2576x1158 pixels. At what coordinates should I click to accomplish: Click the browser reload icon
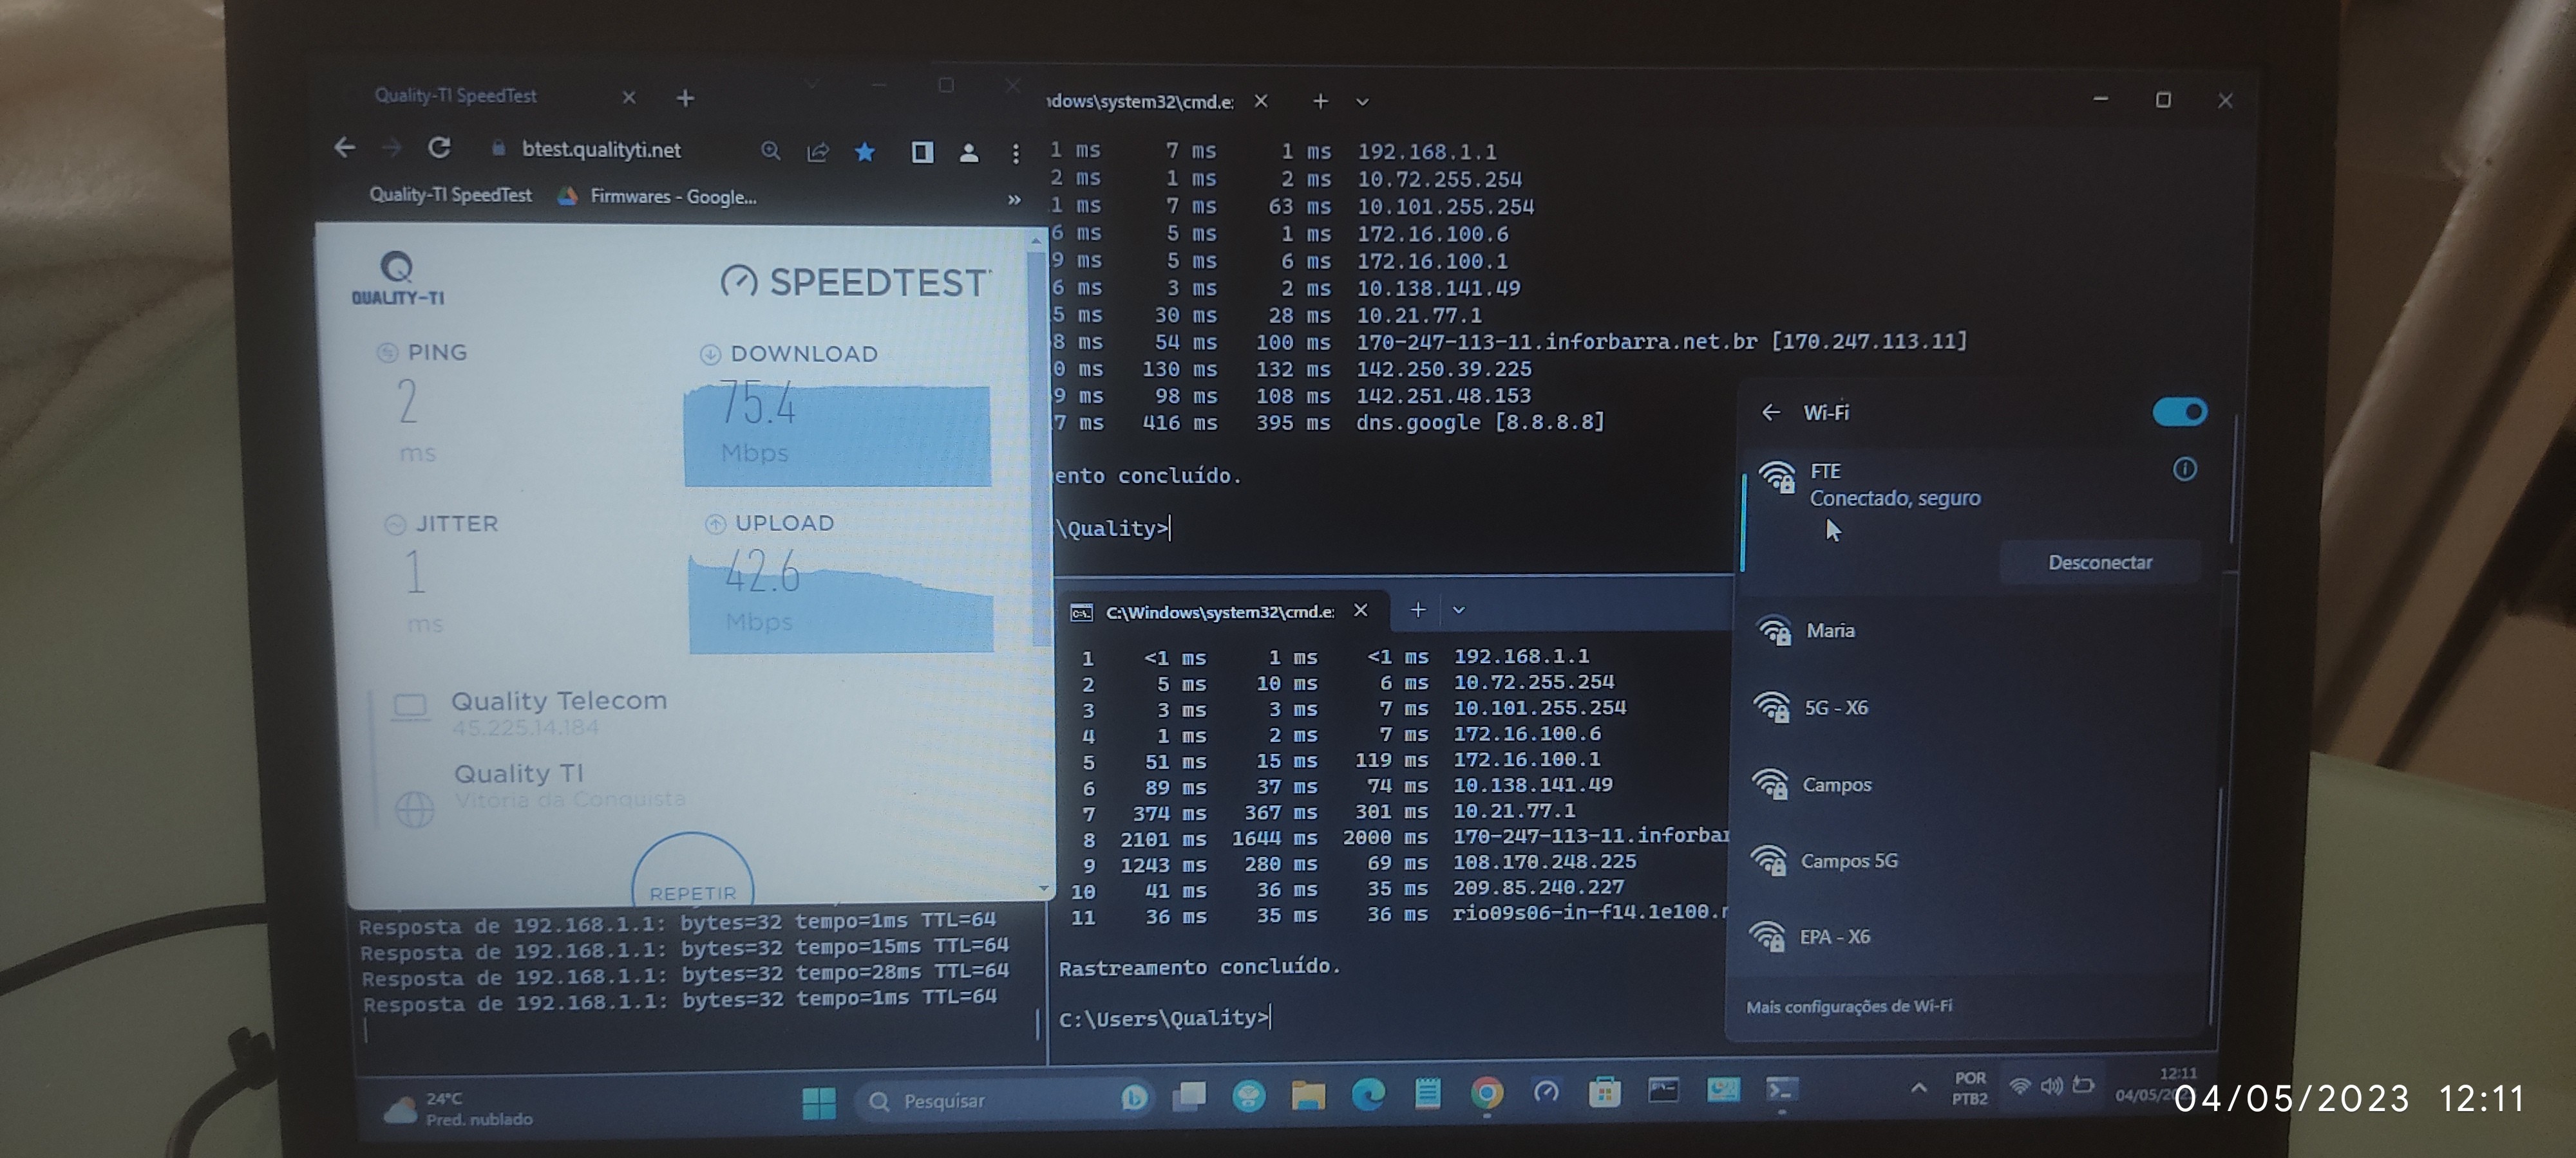point(439,148)
